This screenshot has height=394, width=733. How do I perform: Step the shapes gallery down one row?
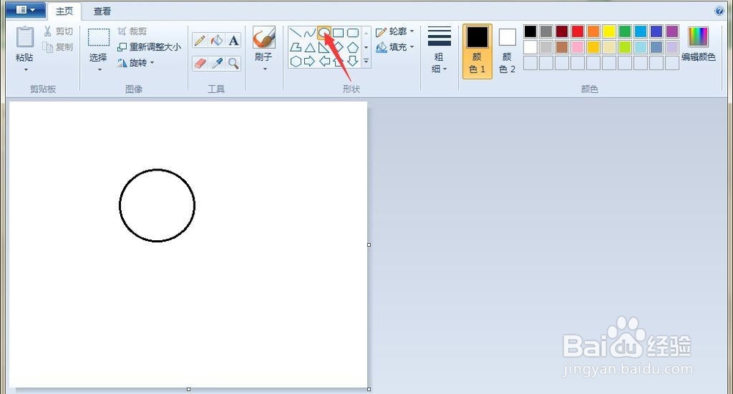[366, 47]
